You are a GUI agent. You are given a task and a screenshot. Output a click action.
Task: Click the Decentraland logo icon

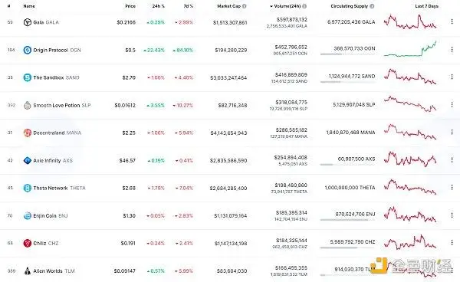coord(28,133)
